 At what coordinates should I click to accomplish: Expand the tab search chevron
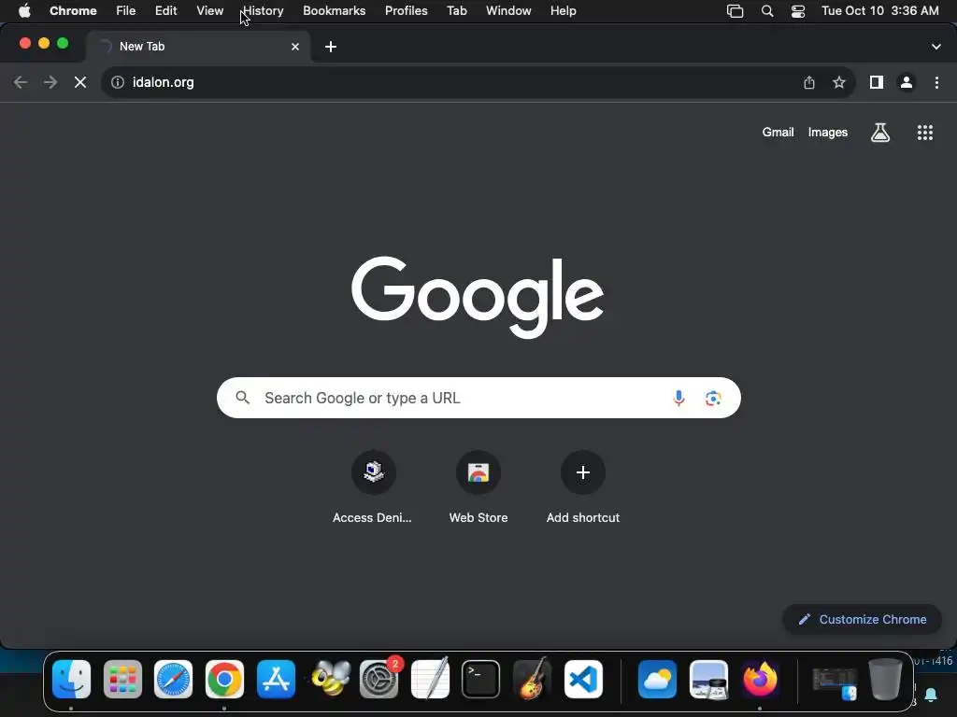click(936, 47)
